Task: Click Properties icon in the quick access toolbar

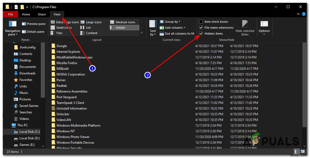Action: [x=16, y=7]
